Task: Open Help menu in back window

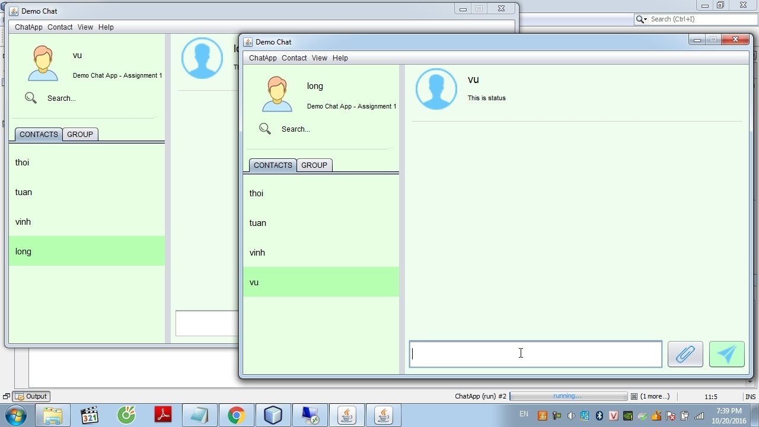Action: 106,27
